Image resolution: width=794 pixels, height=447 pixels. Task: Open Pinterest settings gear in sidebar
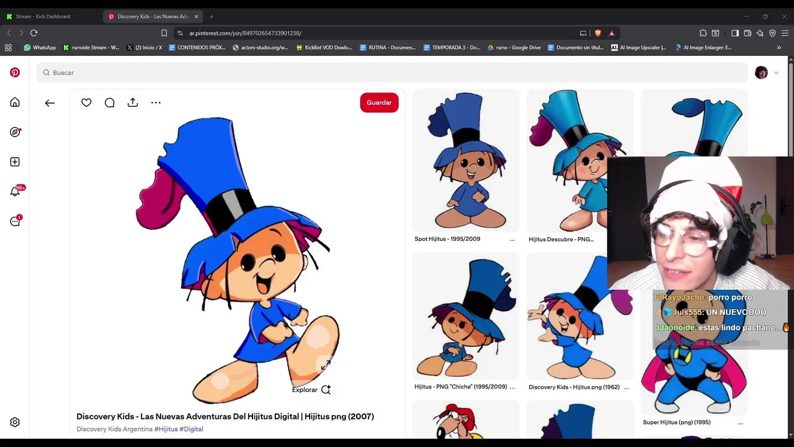[x=15, y=422]
